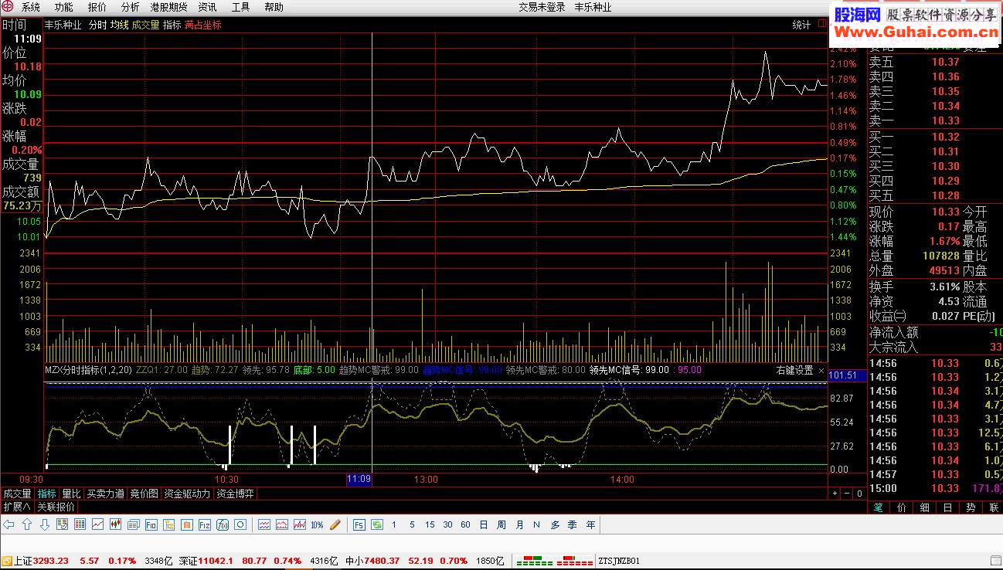Viewport: 1003px width, 570px height.
Task: Click the stacked news pages icon
Action: [133, 524]
